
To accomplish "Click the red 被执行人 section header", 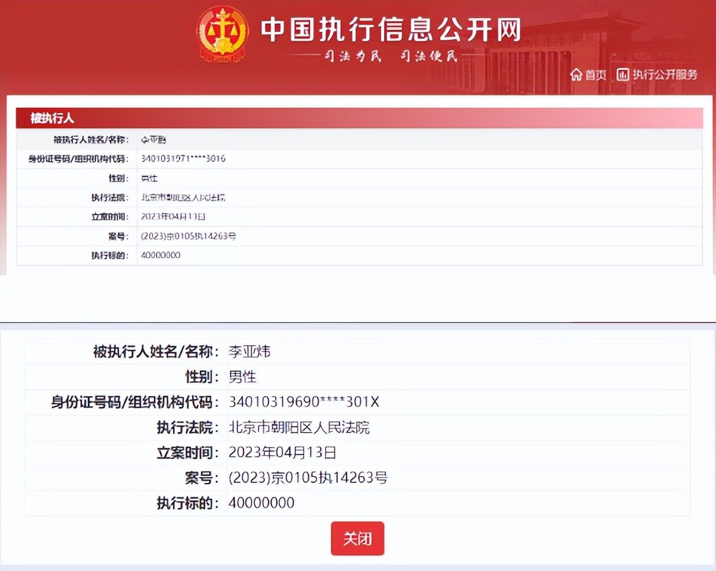I will (x=359, y=118).
